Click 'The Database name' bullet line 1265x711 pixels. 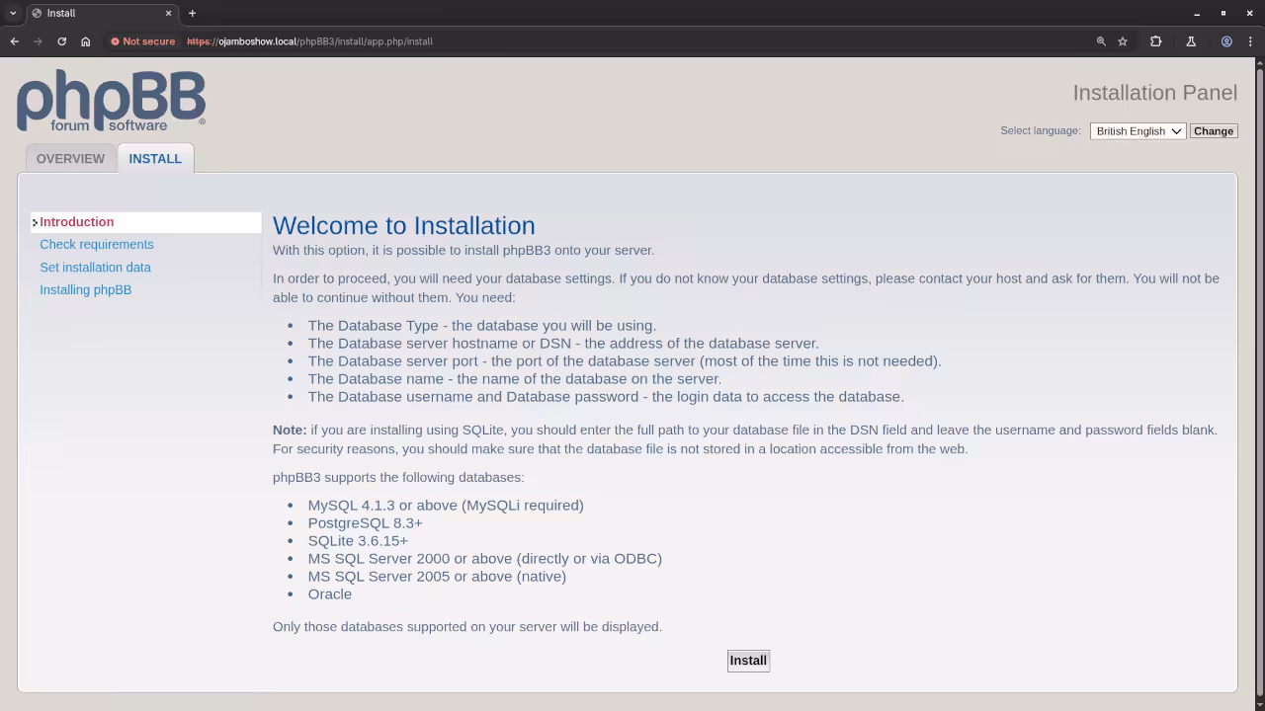(x=514, y=379)
